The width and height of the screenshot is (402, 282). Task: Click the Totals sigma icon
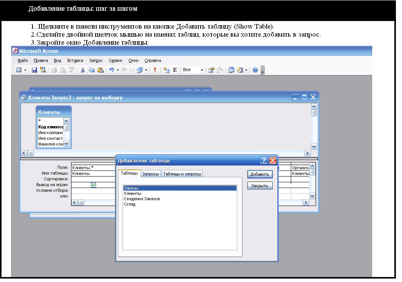point(175,70)
